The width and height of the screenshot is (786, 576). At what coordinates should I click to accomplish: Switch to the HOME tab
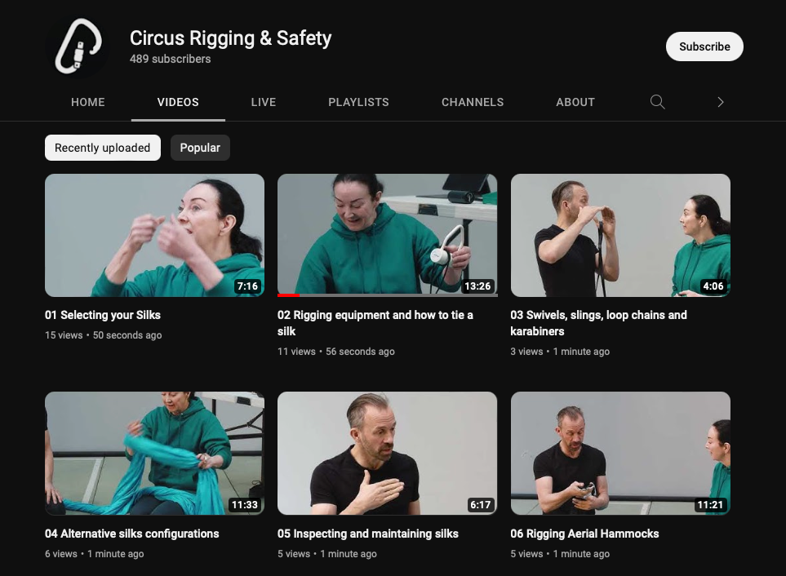87,102
